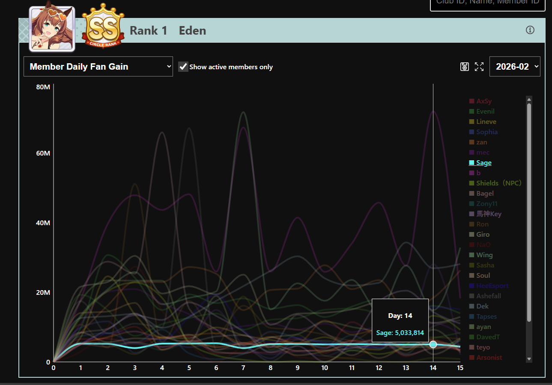This screenshot has width=552, height=385.
Task: Click the legend scroll up arrow
Action: [x=529, y=100]
